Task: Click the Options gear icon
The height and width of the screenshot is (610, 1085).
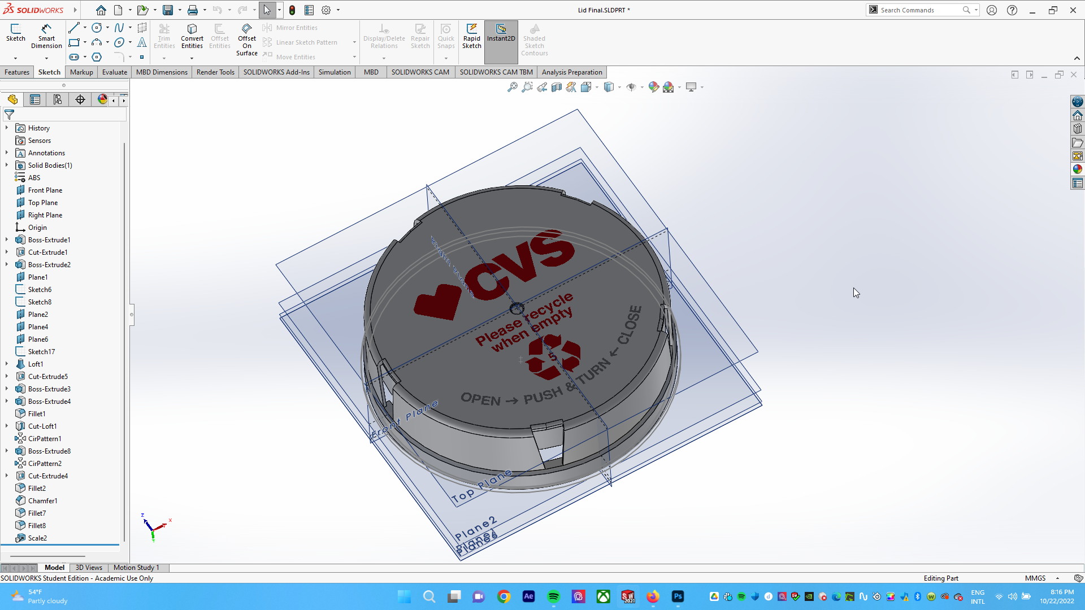Action: (326, 10)
